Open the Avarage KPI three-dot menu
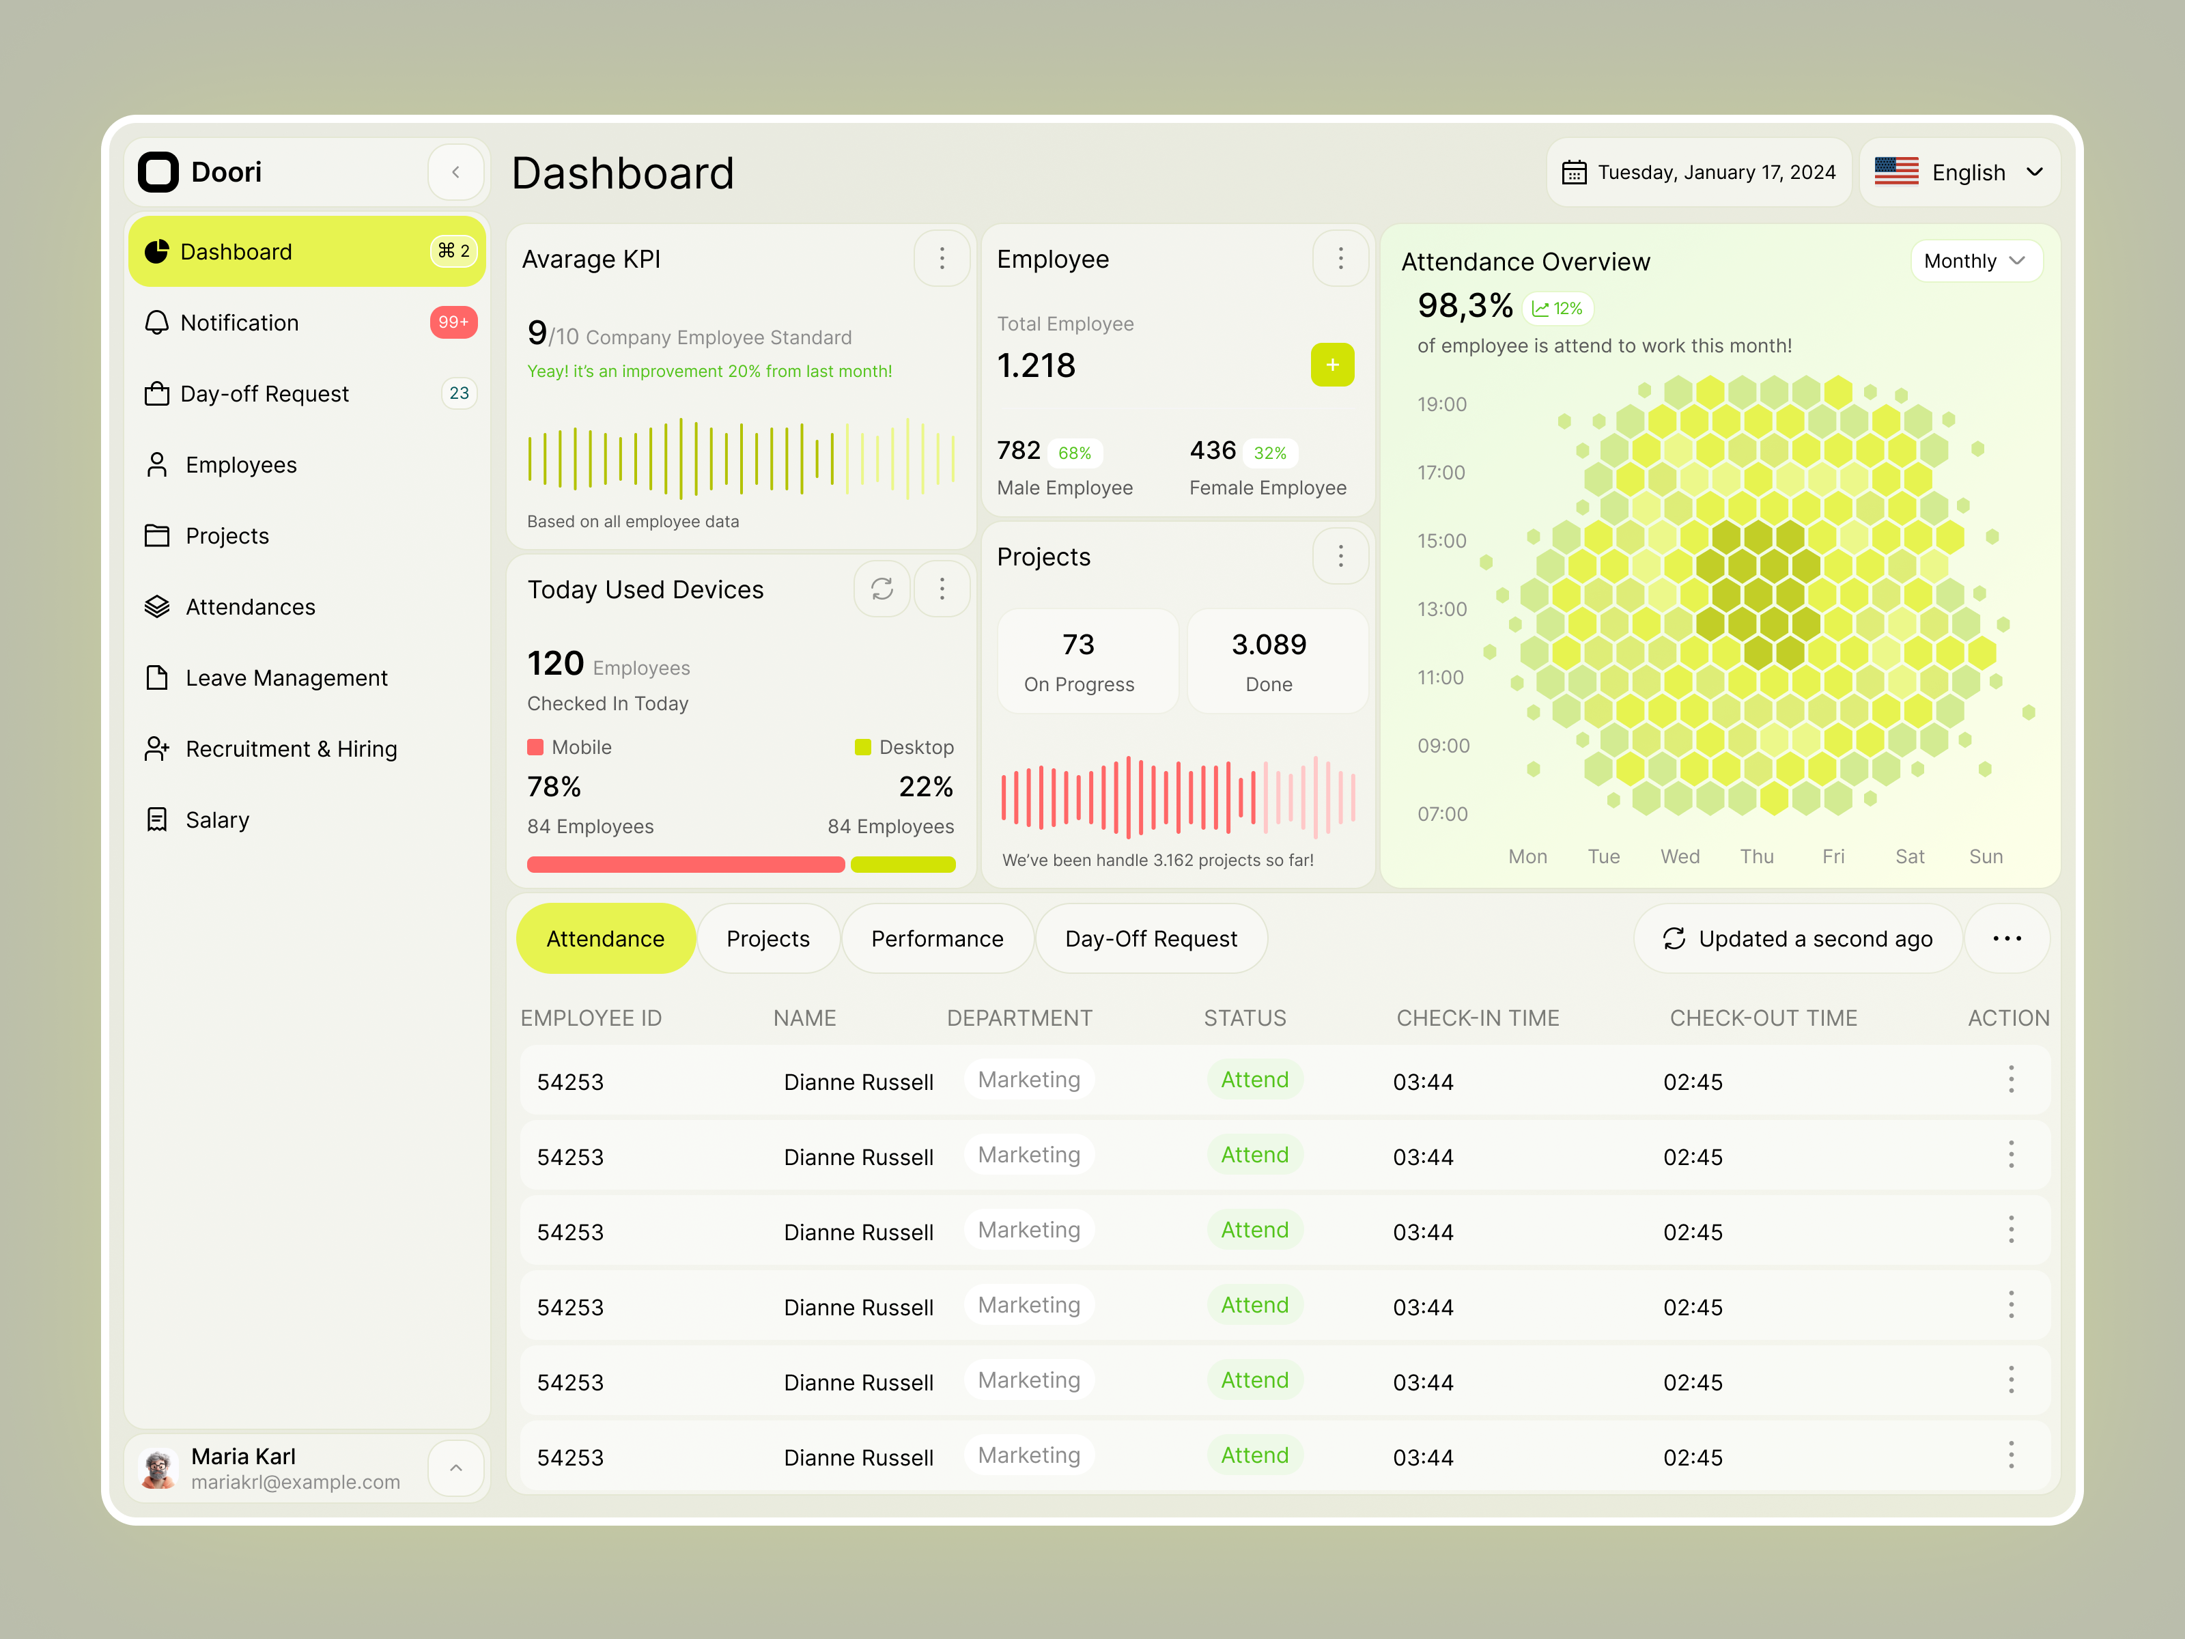Screen dimensions: 2185x1639 point(942,259)
